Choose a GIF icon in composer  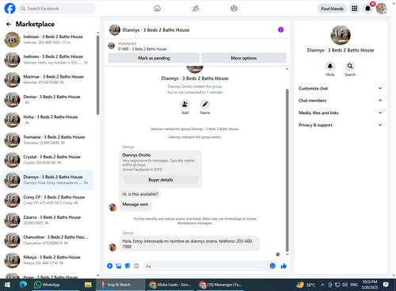(x=136, y=266)
